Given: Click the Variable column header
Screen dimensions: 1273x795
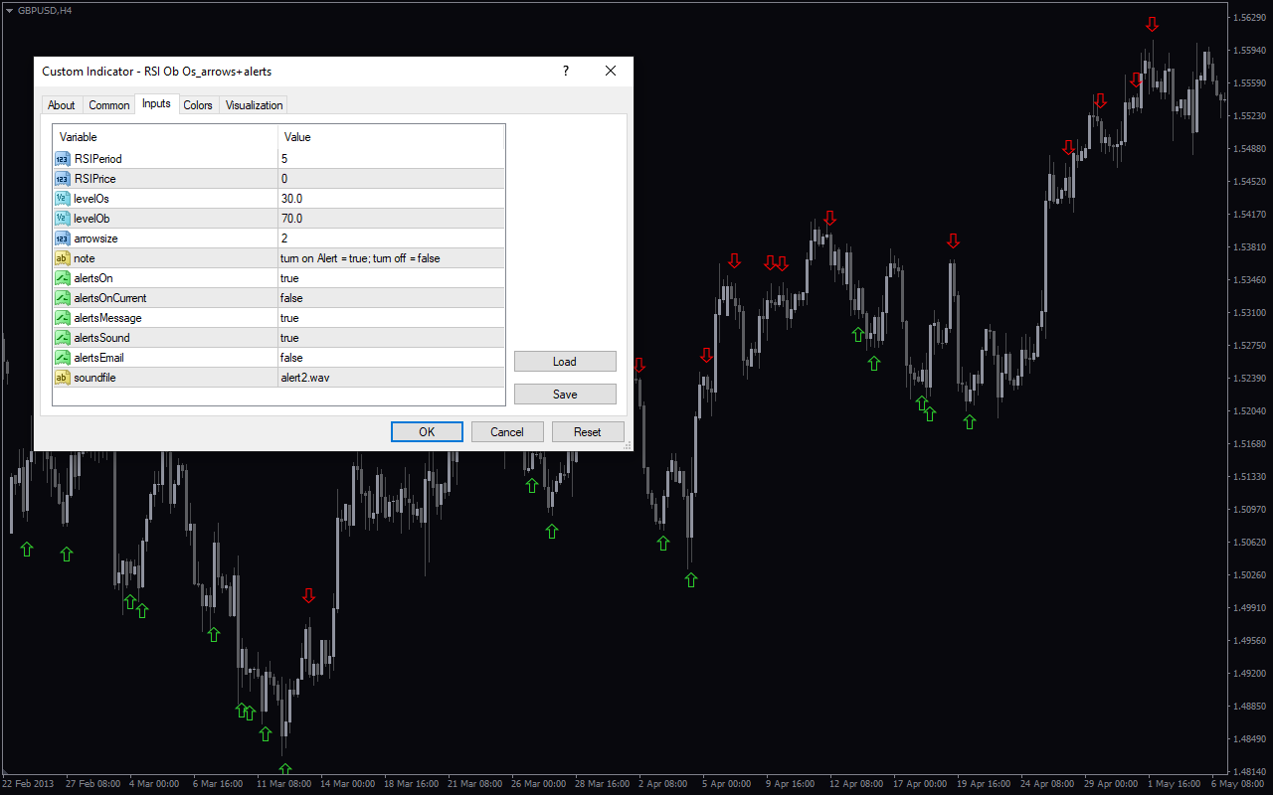Looking at the screenshot, I should point(165,137).
